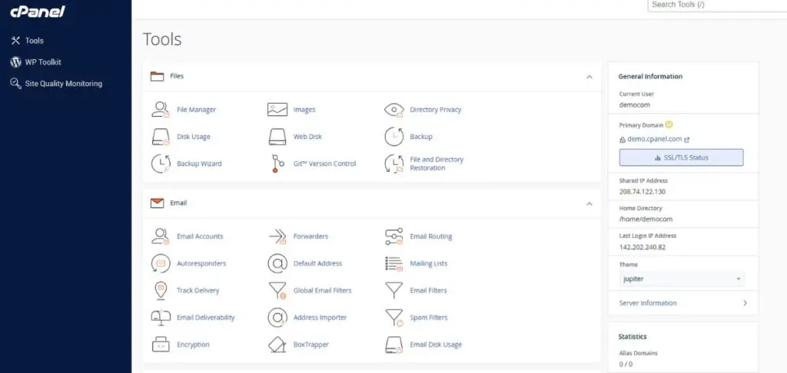Open the demo.cpanel.com domain link
The width and height of the screenshot is (787, 373).
pyautogui.click(x=655, y=140)
